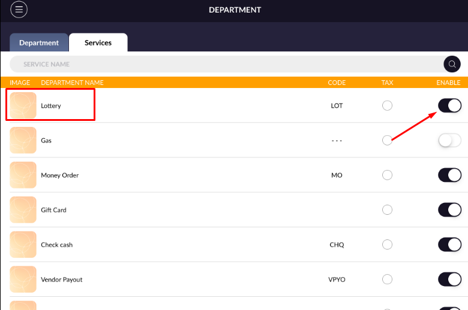Click the Lottery department image
Viewport: 468px width, 310px height.
[23, 105]
